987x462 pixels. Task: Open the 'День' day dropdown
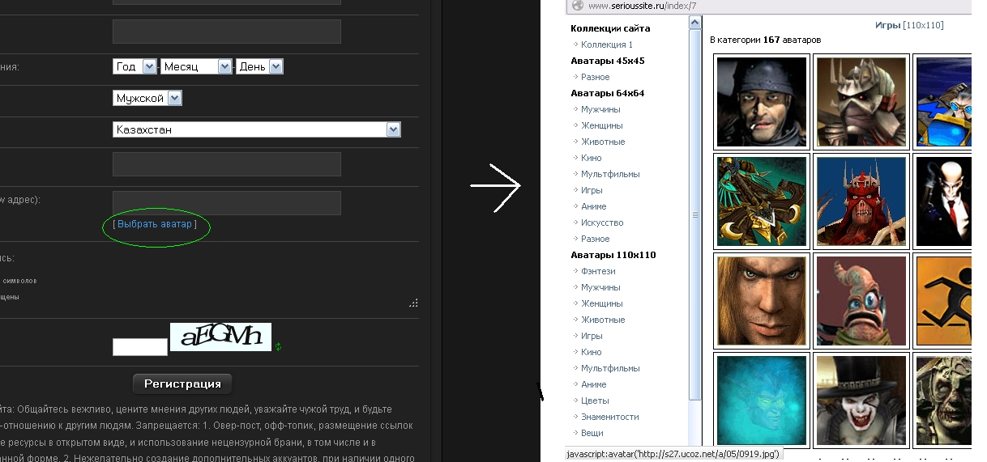click(260, 66)
